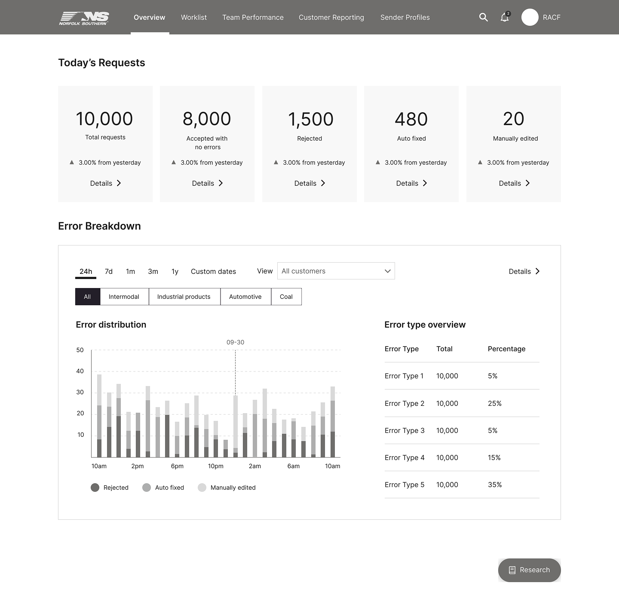Open notifications bell icon
This screenshot has height=595, width=619.
(505, 17)
